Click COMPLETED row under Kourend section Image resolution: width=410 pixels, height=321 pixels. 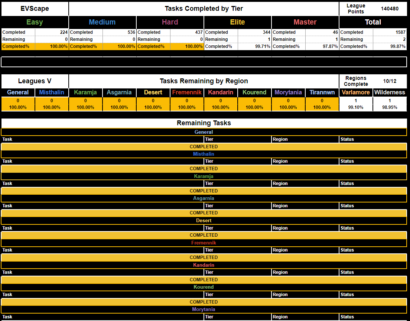tap(204, 302)
